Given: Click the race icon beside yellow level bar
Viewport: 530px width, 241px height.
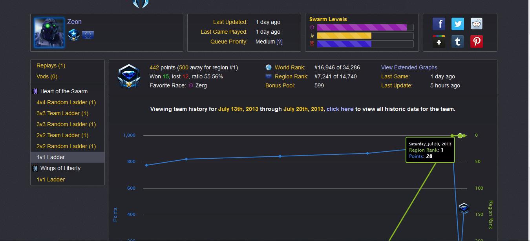Looking at the screenshot, I should click(x=312, y=36).
